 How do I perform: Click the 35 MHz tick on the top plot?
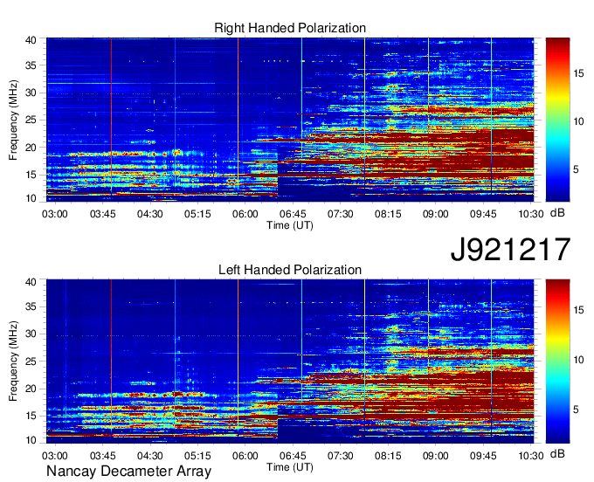click(31, 65)
